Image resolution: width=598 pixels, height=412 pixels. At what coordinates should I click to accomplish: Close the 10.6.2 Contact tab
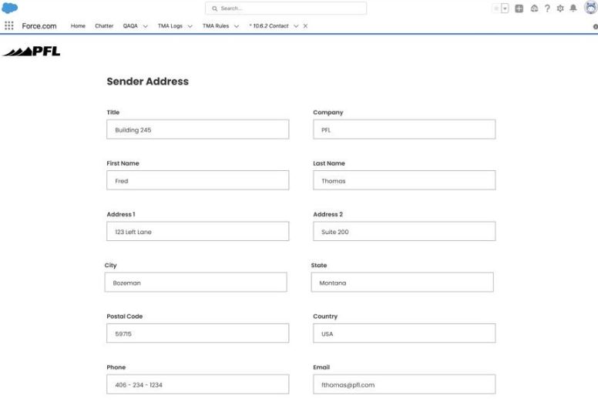click(305, 26)
